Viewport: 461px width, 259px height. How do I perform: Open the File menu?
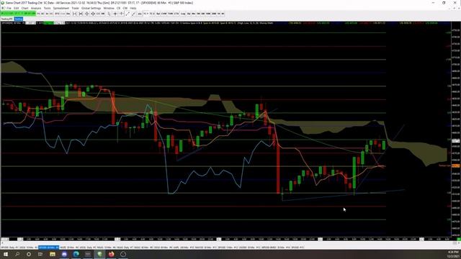point(9,8)
